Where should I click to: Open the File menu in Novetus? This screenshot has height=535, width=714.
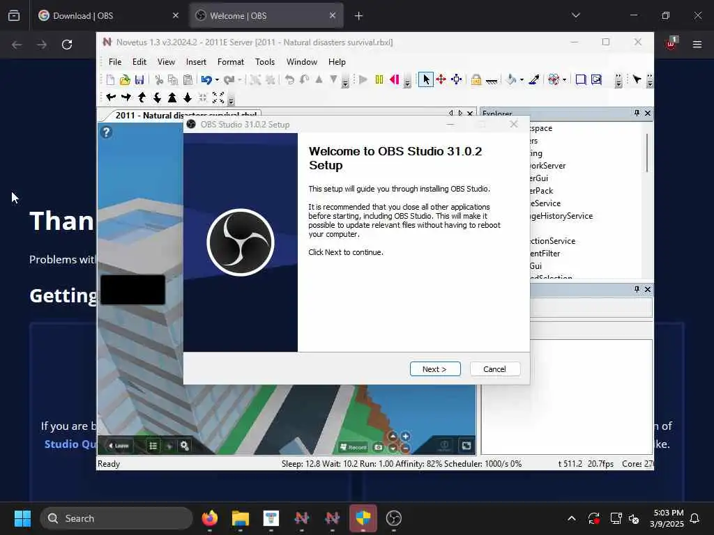click(115, 62)
